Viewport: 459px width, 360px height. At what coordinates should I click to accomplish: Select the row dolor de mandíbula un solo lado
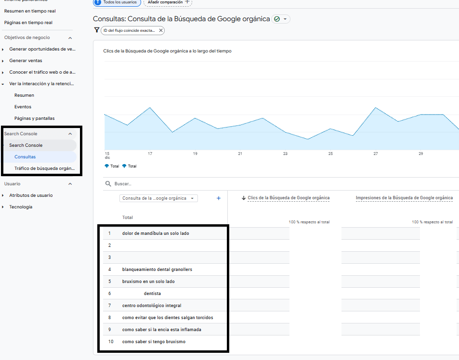tap(155, 233)
